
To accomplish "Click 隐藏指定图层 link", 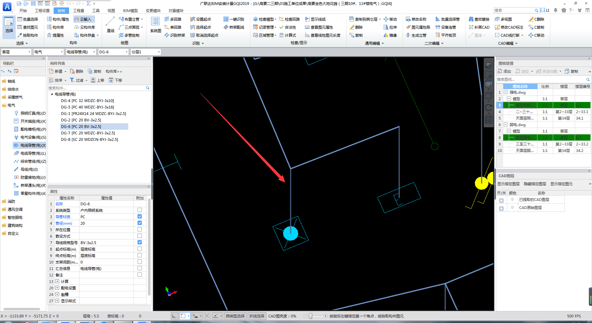I will pos(535,184).
